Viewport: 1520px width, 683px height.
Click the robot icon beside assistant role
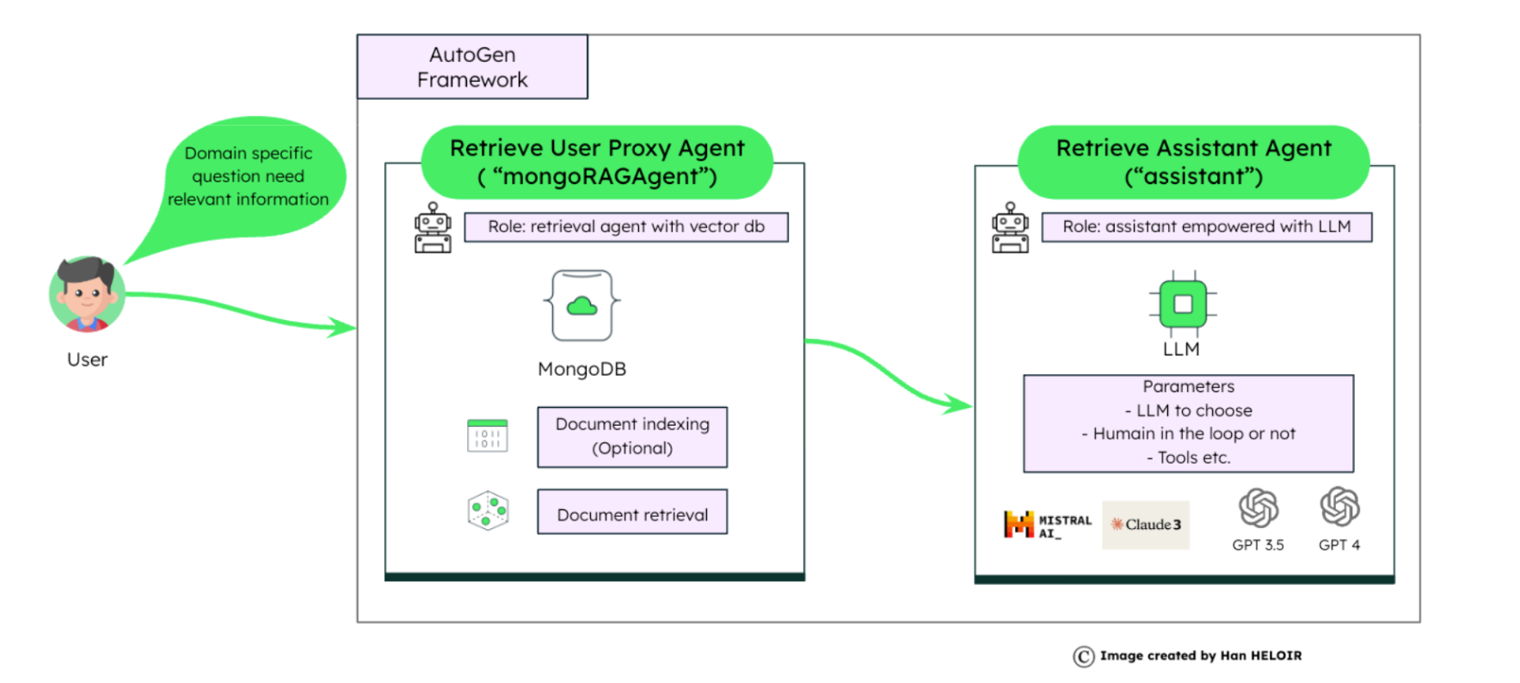pyautogui.click(x=1010, y=228)
